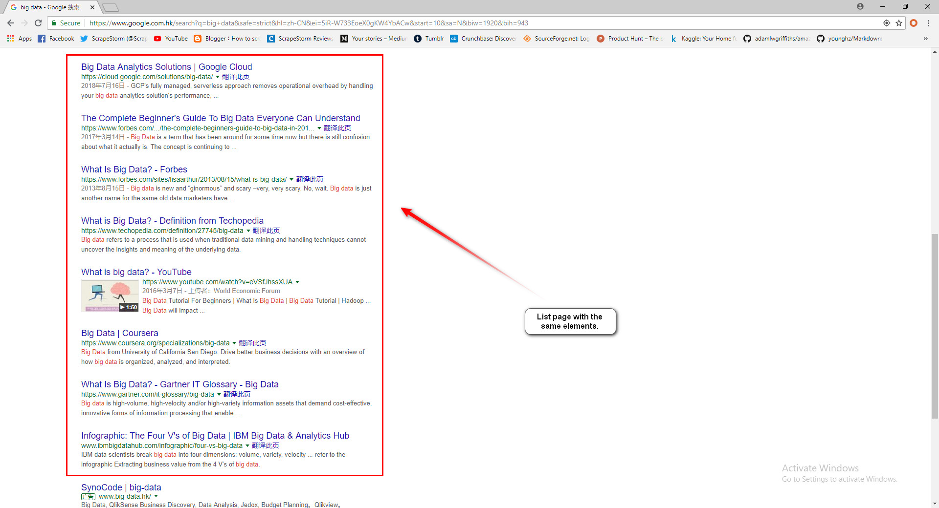The height and width of the screenshot is (508, 939).
Task: Open the Blogger bookmark
Action: pos(227,39)
